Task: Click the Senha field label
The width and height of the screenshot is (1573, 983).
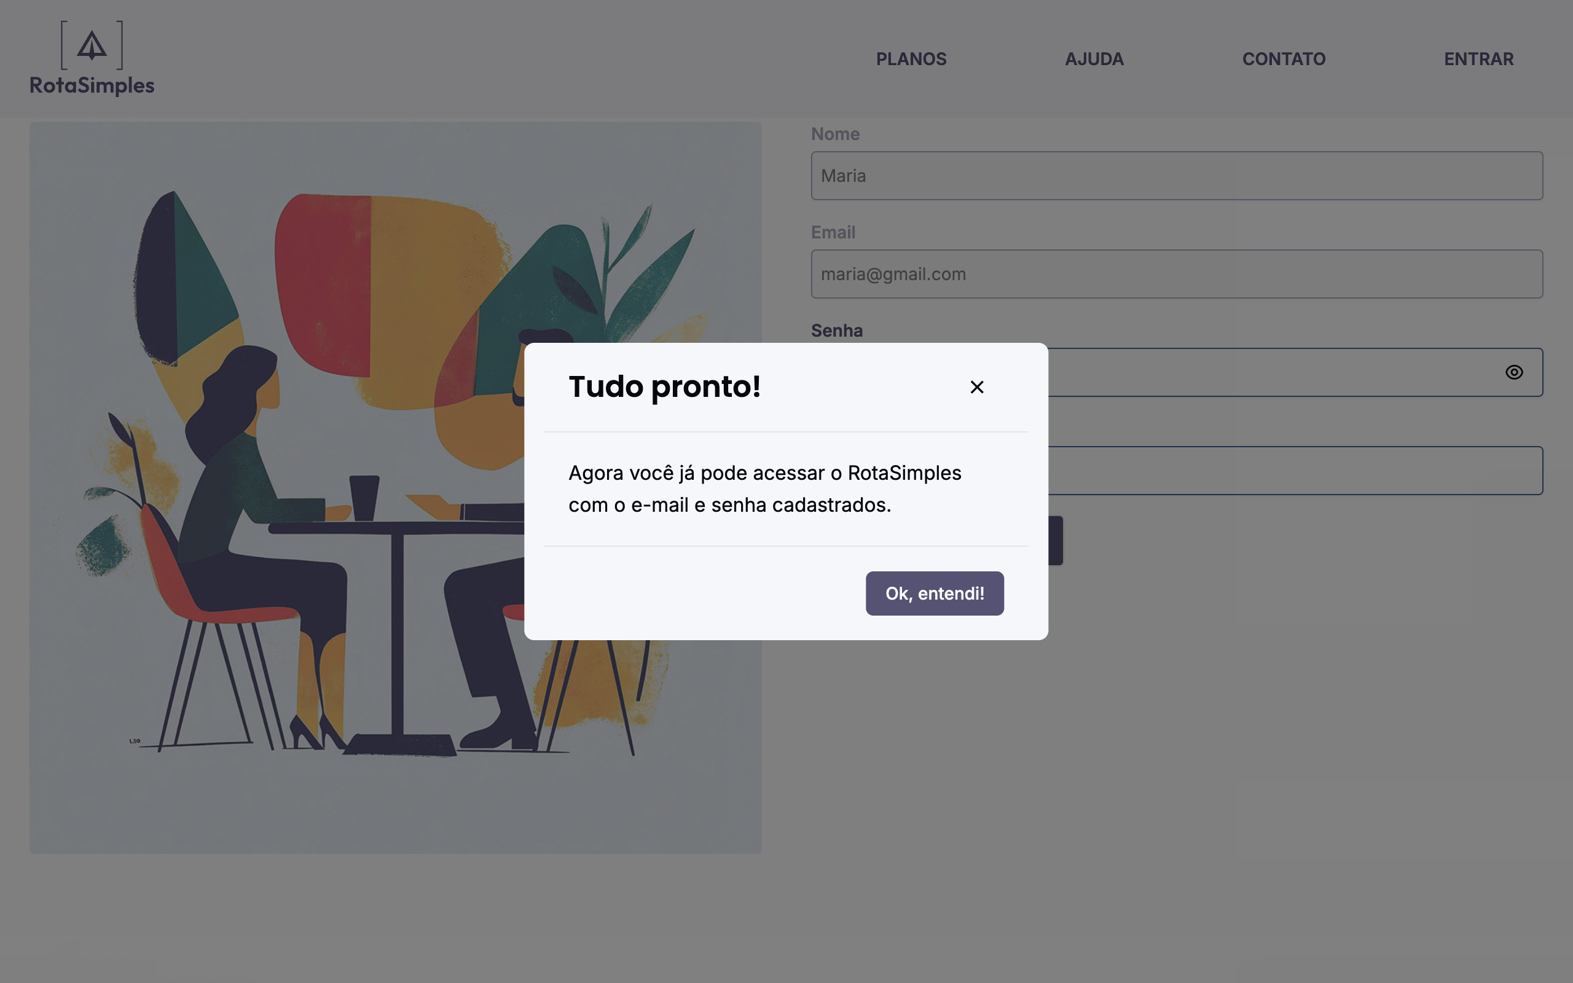Action: [836, 331]
